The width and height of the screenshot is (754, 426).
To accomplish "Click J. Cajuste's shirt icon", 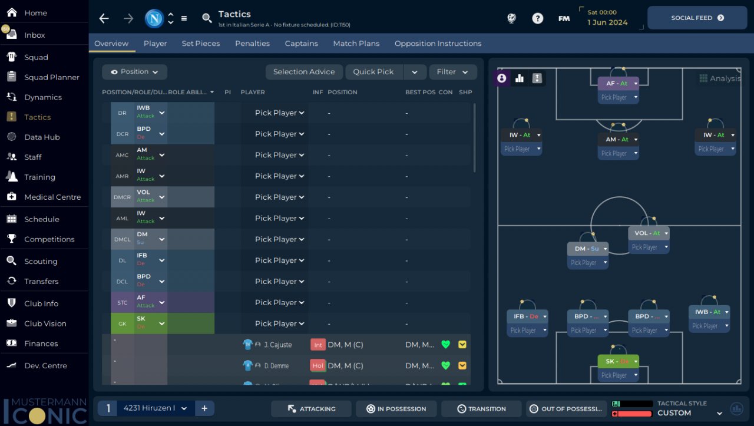I will click(247, 345).
